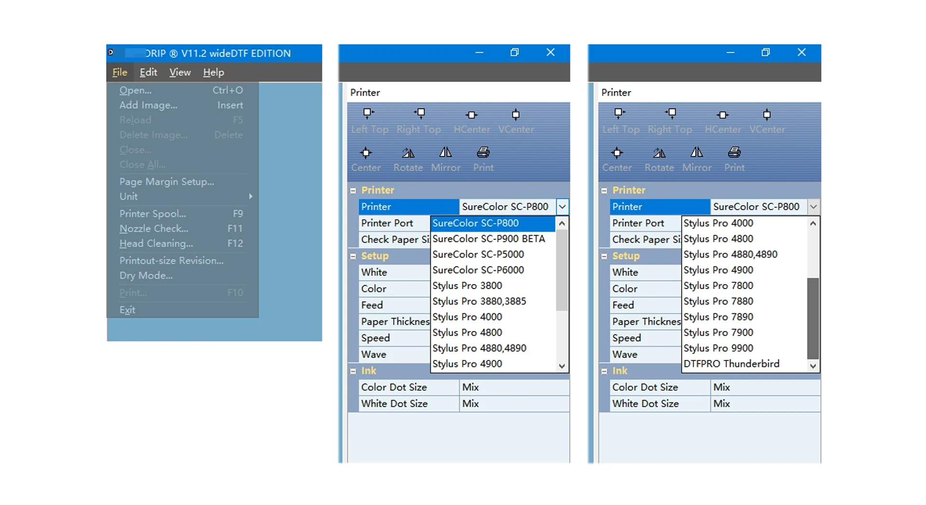
Task: Click the app icon in the wideDTF title bar
Action: click(110, 52)
